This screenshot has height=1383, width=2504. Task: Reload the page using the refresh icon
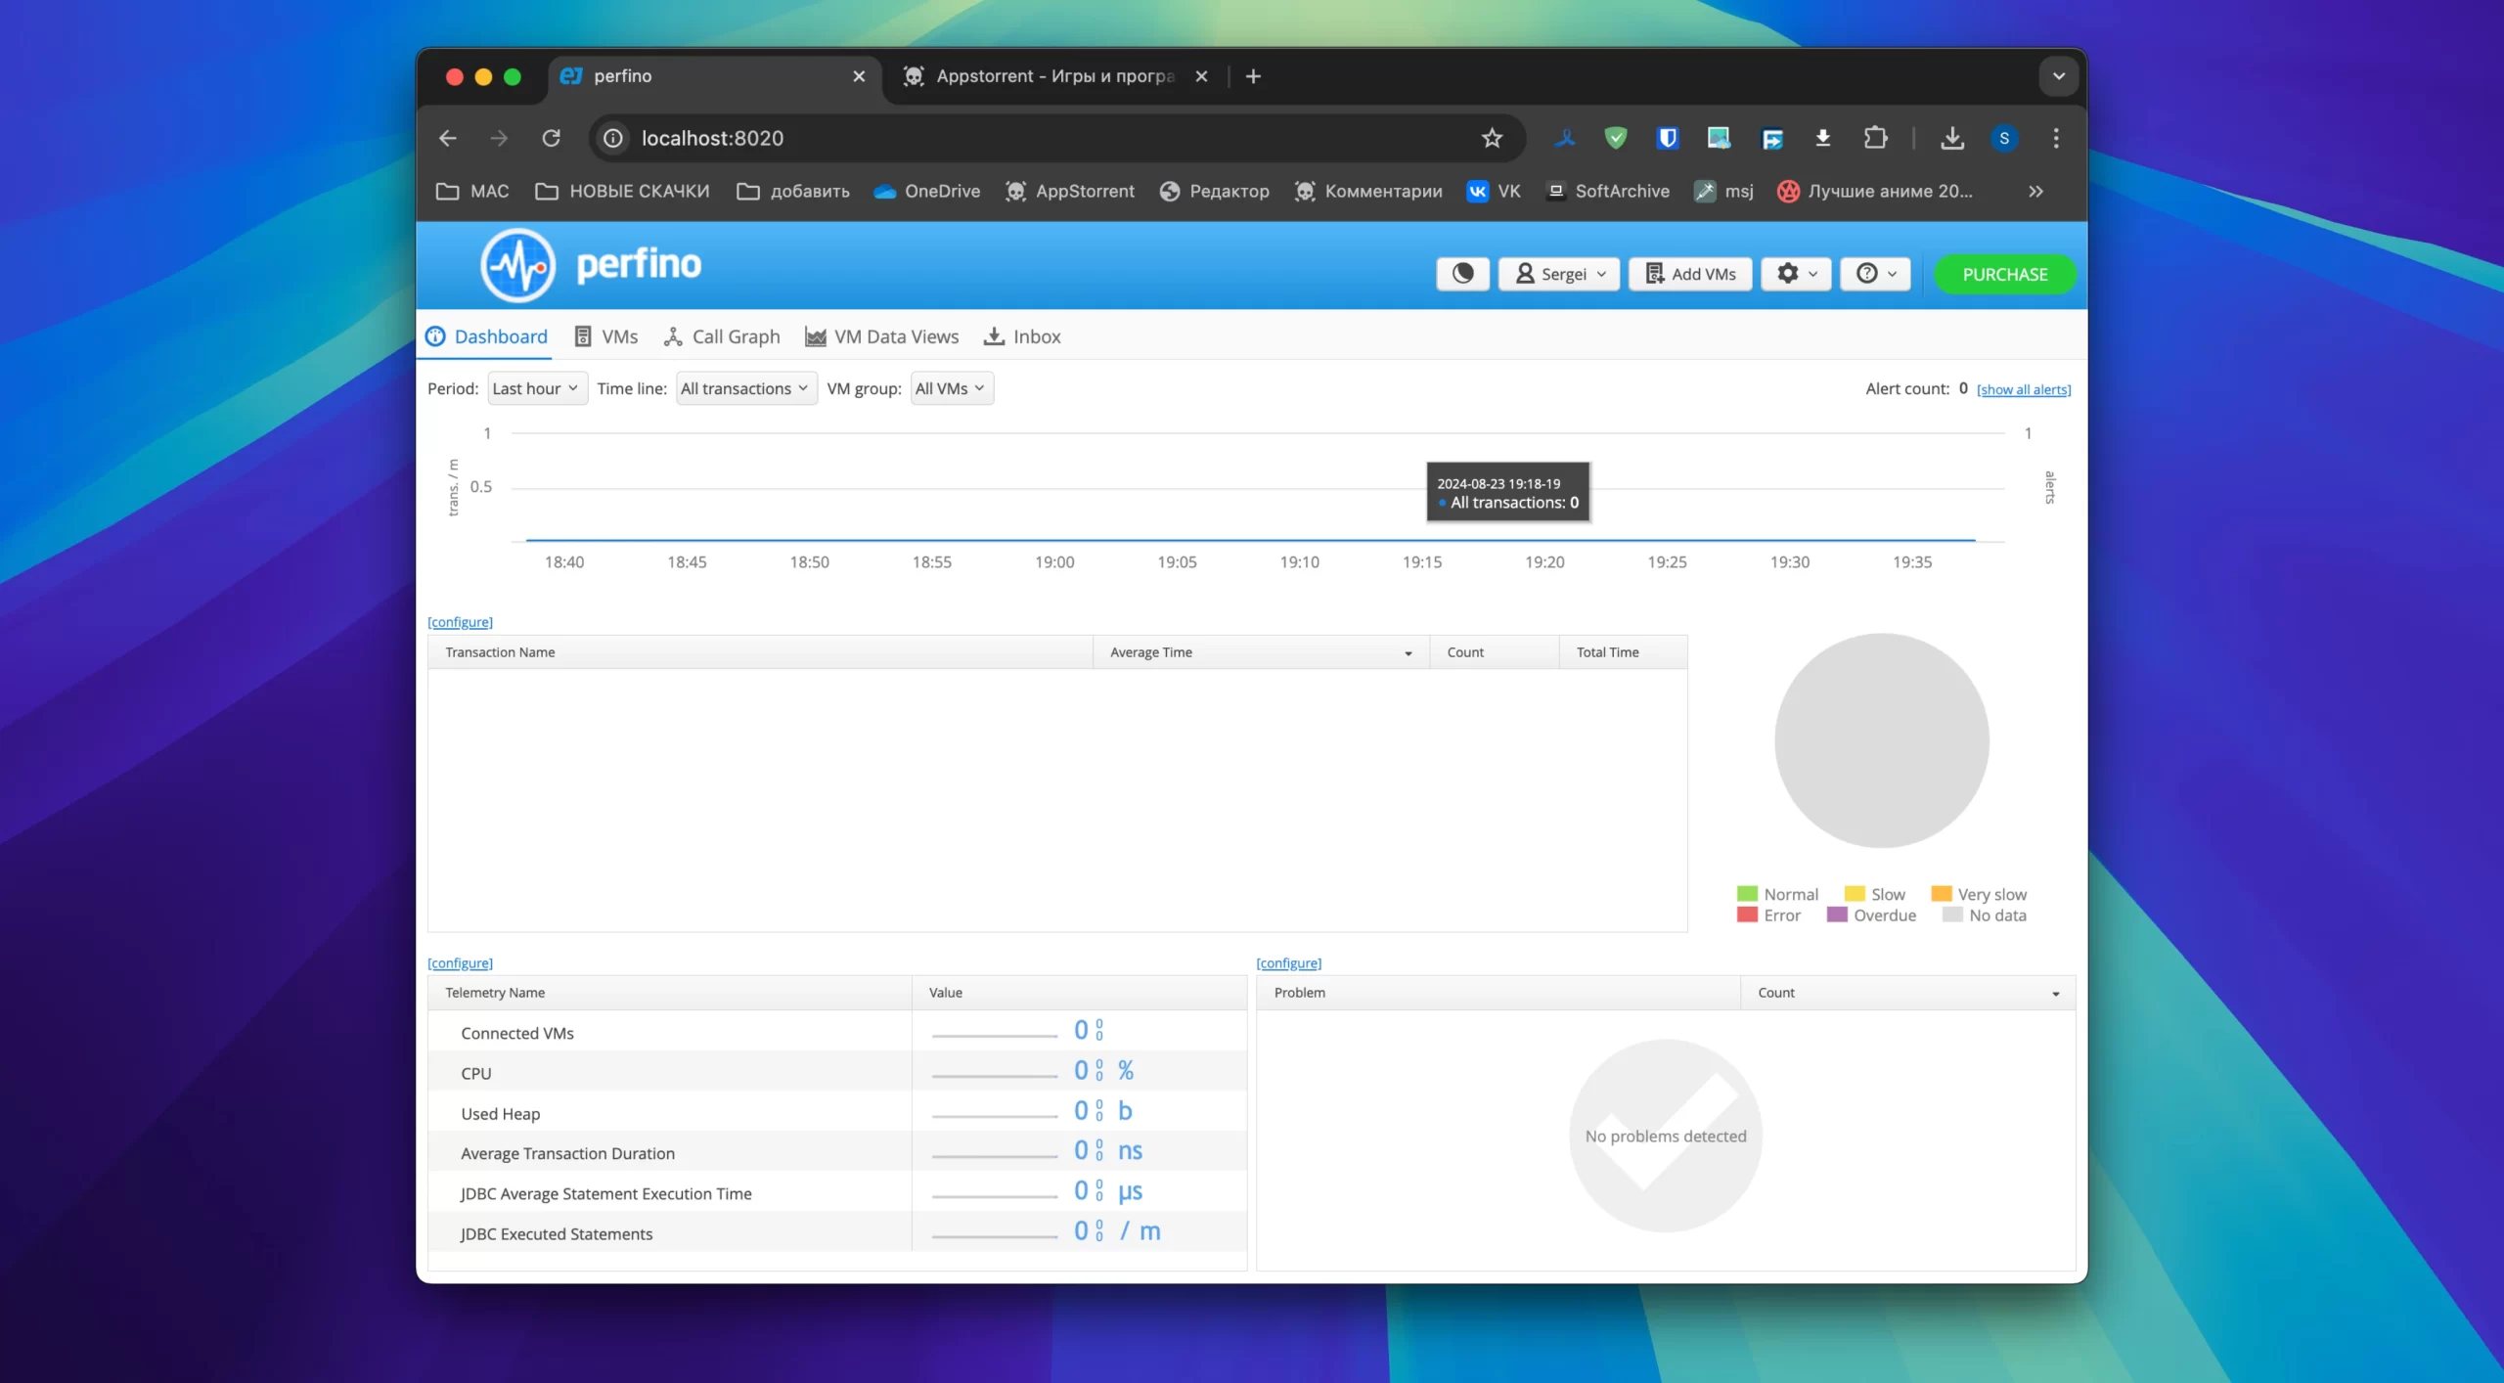pyautogui.click(x=552, y=138)
